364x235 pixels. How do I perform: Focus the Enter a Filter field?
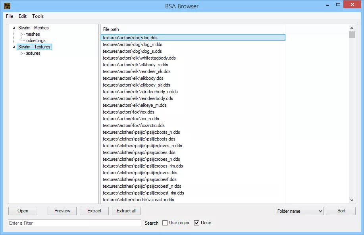pyautogui.click(x=75, y=223)
